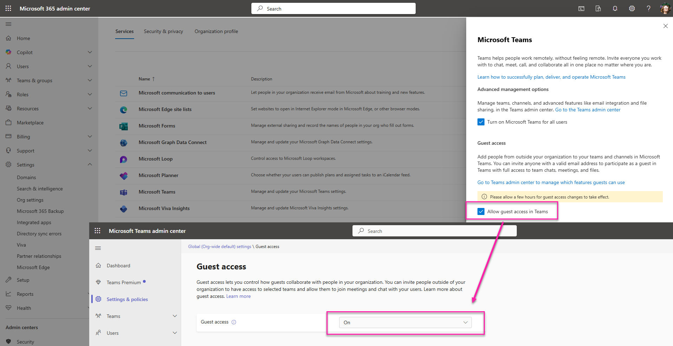Open the account profile picture
This screenshot has width=673, height=346.
tap(665, 8)
